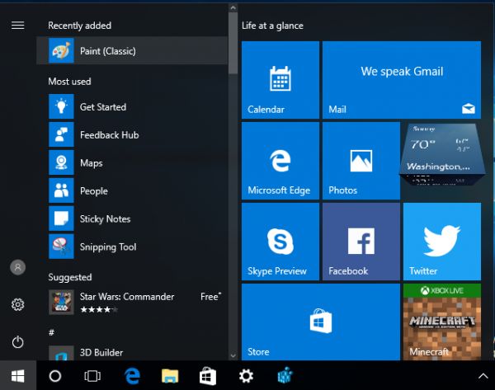Screen dimensions: 495x390
Task: Click the app list scroll up arrow
Action: coord(233,7)
